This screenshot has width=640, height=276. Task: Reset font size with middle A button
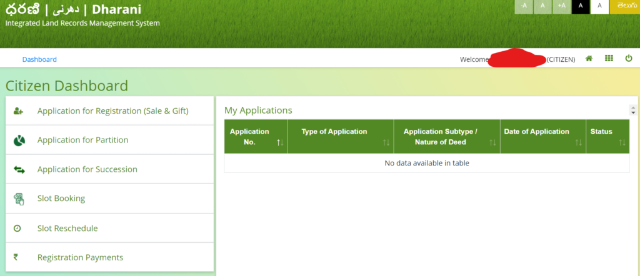click(x=543, y=6)
